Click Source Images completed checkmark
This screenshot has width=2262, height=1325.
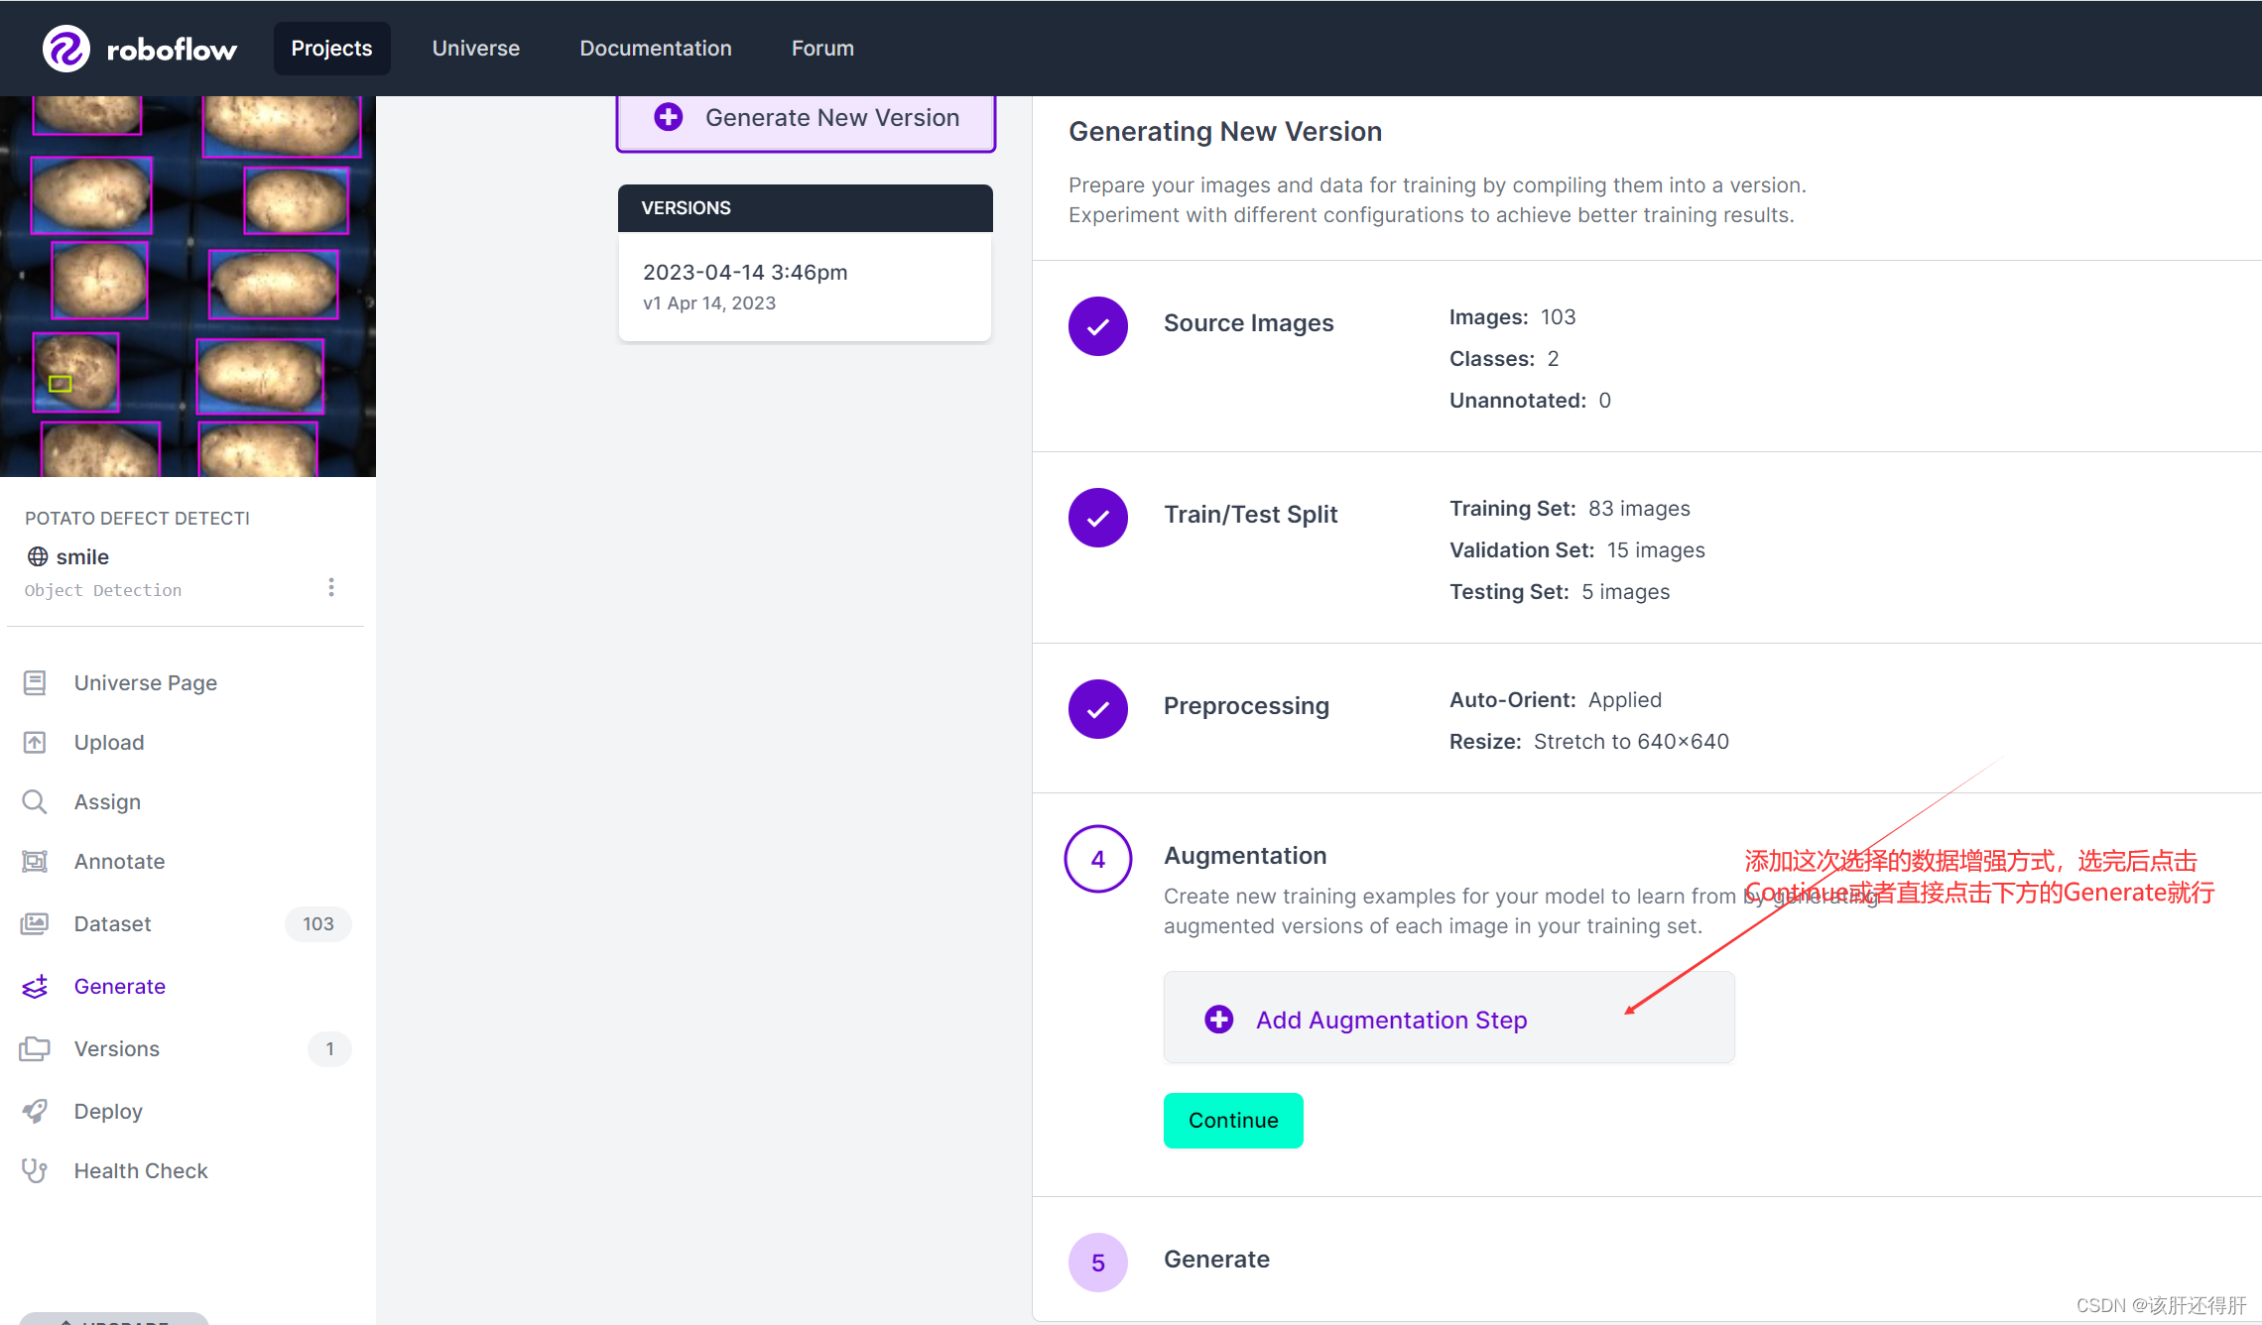1097,326
